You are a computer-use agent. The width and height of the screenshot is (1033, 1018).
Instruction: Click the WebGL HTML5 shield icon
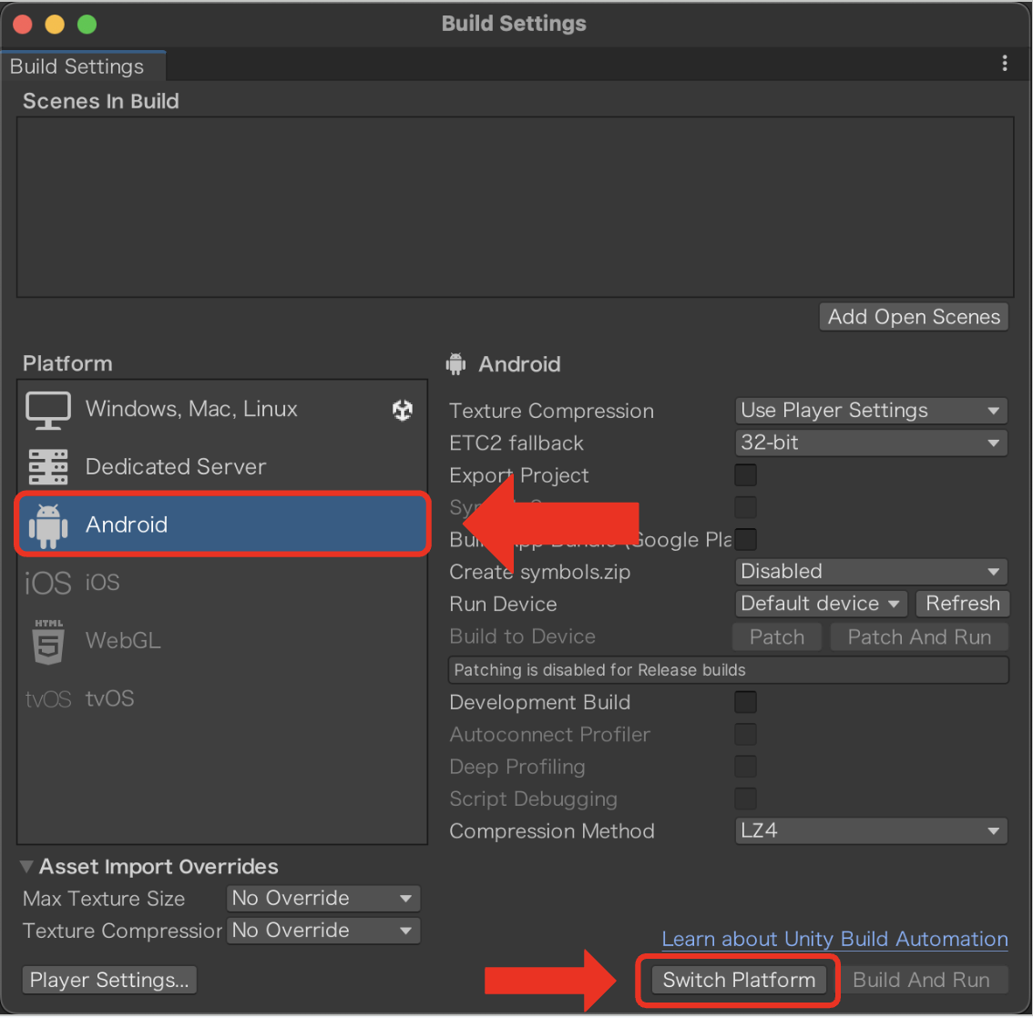(49, 641)
